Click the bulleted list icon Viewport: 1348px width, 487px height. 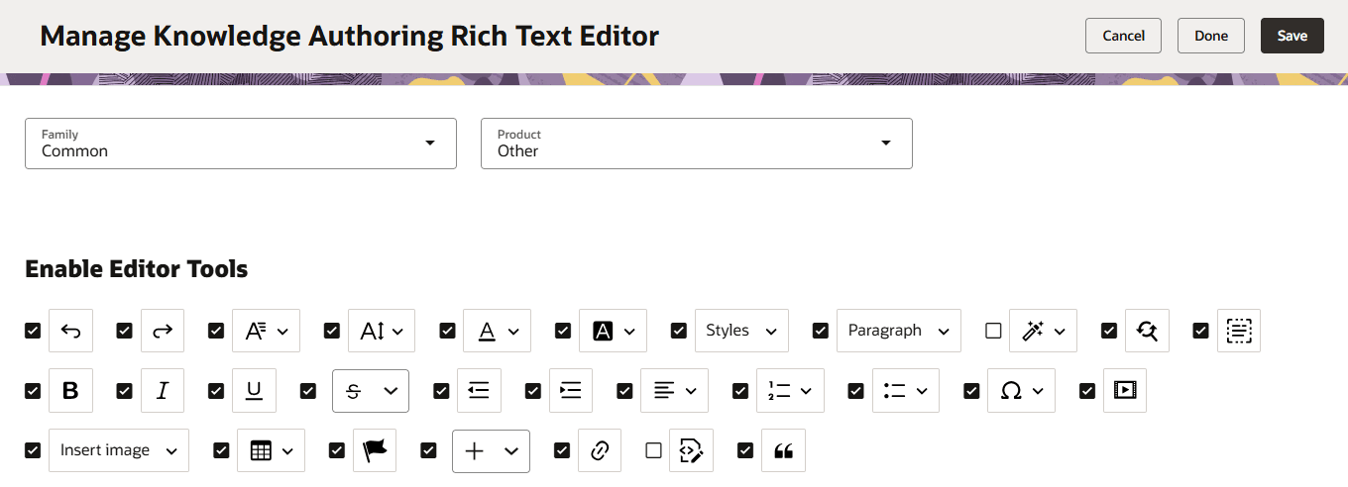click(894, 390)
